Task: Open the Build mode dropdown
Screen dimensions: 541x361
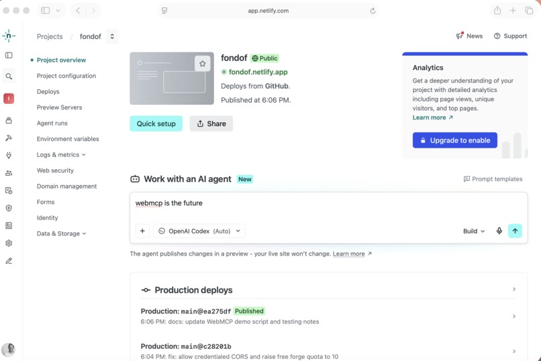Action: click(x=474, y=231)
